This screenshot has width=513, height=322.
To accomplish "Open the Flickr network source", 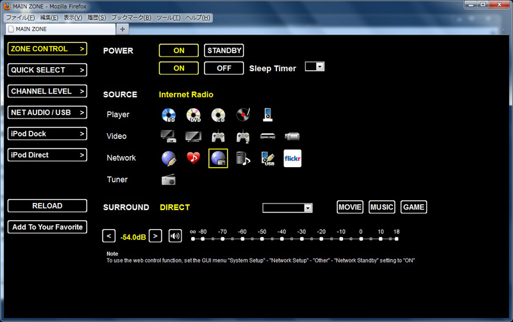I will 292,158.
